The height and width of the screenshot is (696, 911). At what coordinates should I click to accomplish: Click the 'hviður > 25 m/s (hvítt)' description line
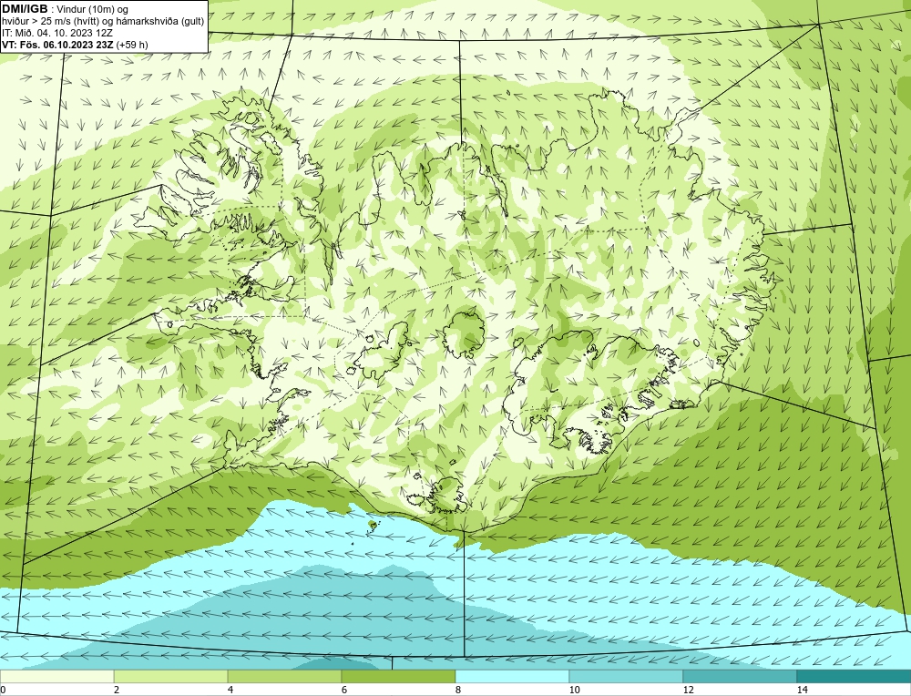click(103, 22)
